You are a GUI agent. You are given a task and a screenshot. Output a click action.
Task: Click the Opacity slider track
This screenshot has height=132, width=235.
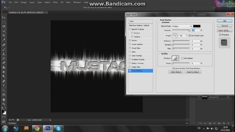click(x=181, y=30)
